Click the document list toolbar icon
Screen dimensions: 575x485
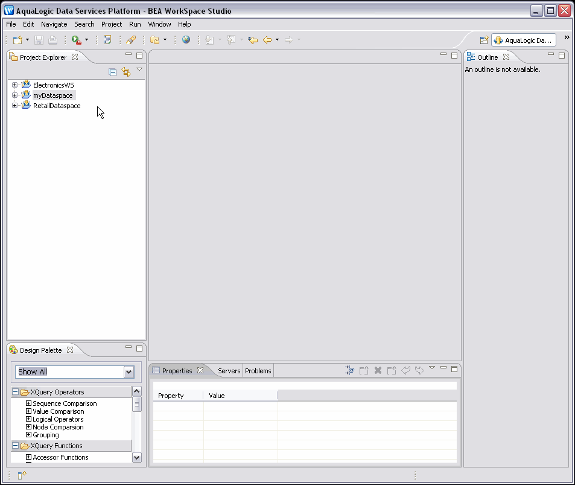tap(107, 40)
